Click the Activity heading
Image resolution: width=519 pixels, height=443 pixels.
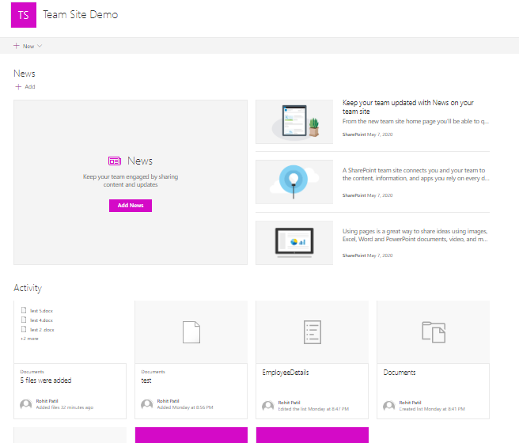[28, 288]
